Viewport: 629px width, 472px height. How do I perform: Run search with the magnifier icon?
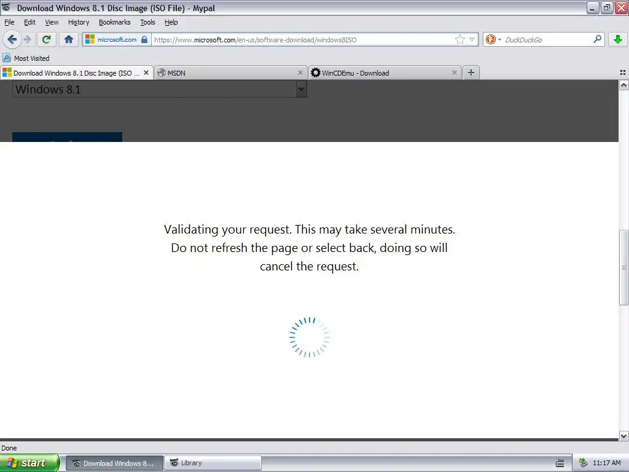click(x=597, y=39)
